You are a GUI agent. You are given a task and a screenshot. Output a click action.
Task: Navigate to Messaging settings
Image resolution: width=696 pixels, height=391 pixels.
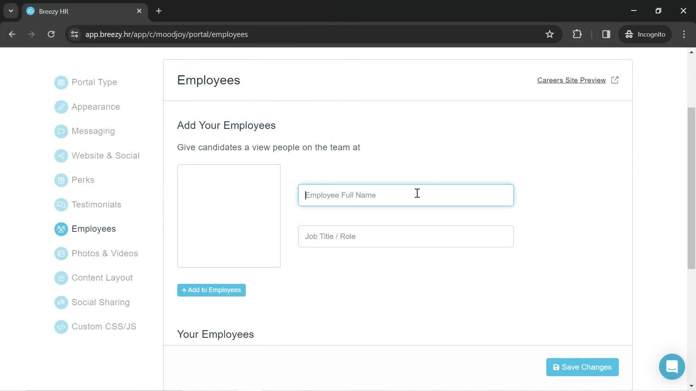point(93,131)
